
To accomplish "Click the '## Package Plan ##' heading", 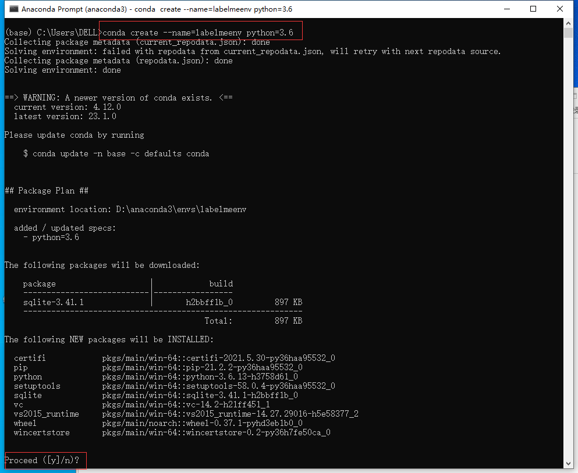I will tap(46, 191).
